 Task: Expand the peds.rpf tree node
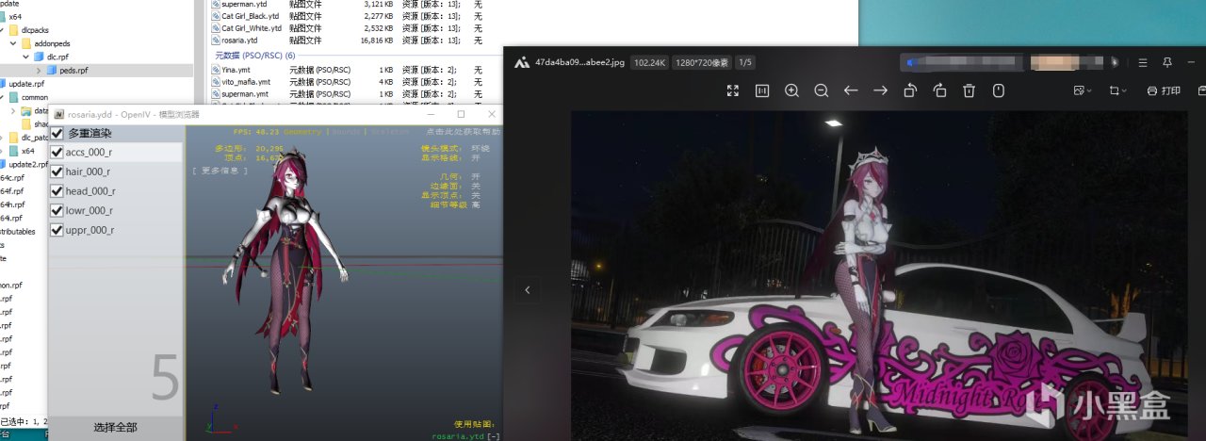(x=39, y=70)
